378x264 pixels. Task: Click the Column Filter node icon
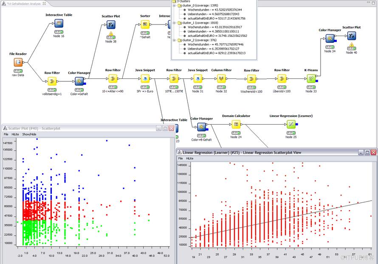tap(221, 79)
